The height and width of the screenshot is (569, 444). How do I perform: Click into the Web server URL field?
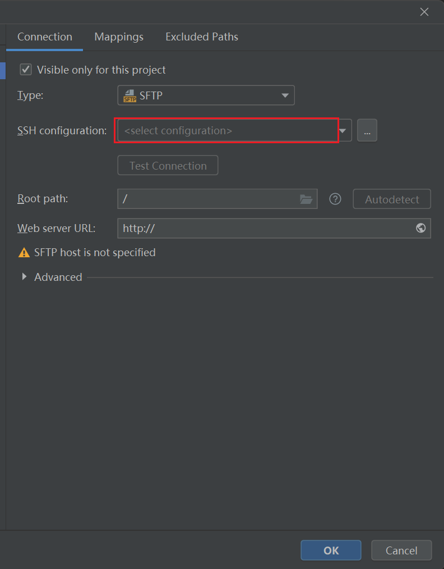tap(274, 228)
